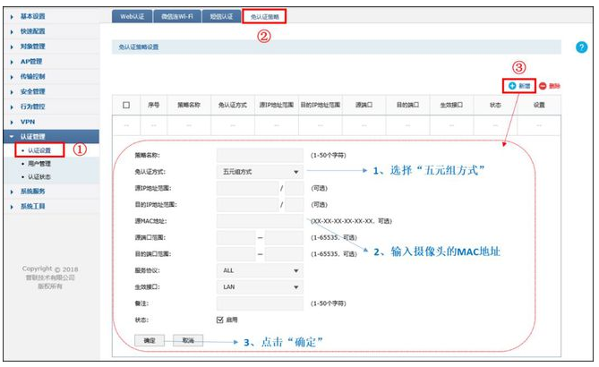The image size is (599, 367).
Task: Open the blue help question-mark icon
Action: coord(581,47)
